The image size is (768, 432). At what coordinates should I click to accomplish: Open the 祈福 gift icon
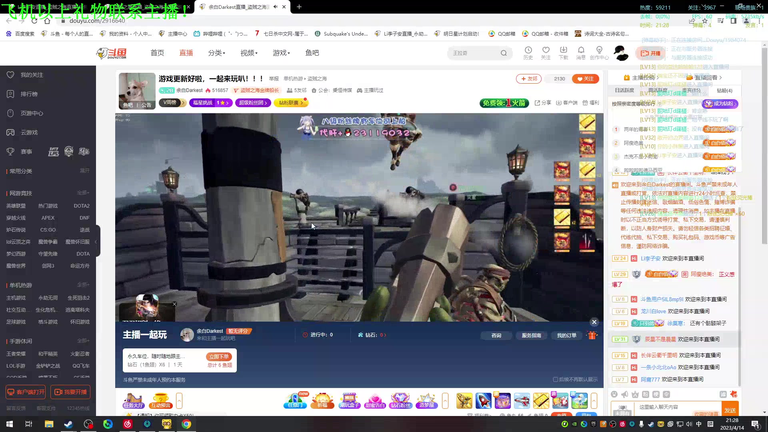click(322, 400)
